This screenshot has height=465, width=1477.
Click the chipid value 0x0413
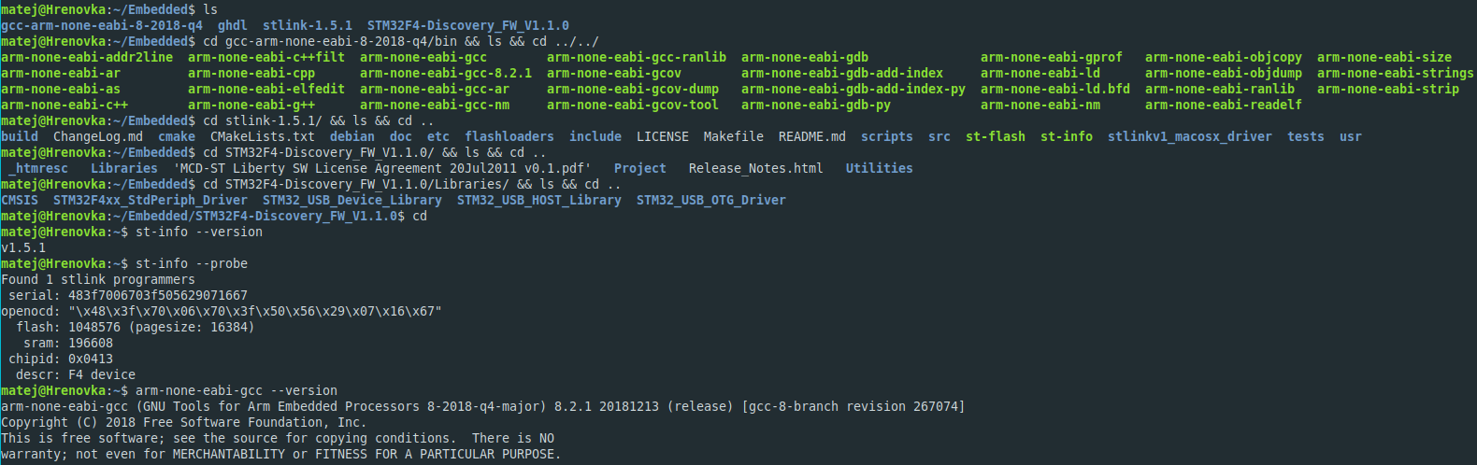coord(90,359)
